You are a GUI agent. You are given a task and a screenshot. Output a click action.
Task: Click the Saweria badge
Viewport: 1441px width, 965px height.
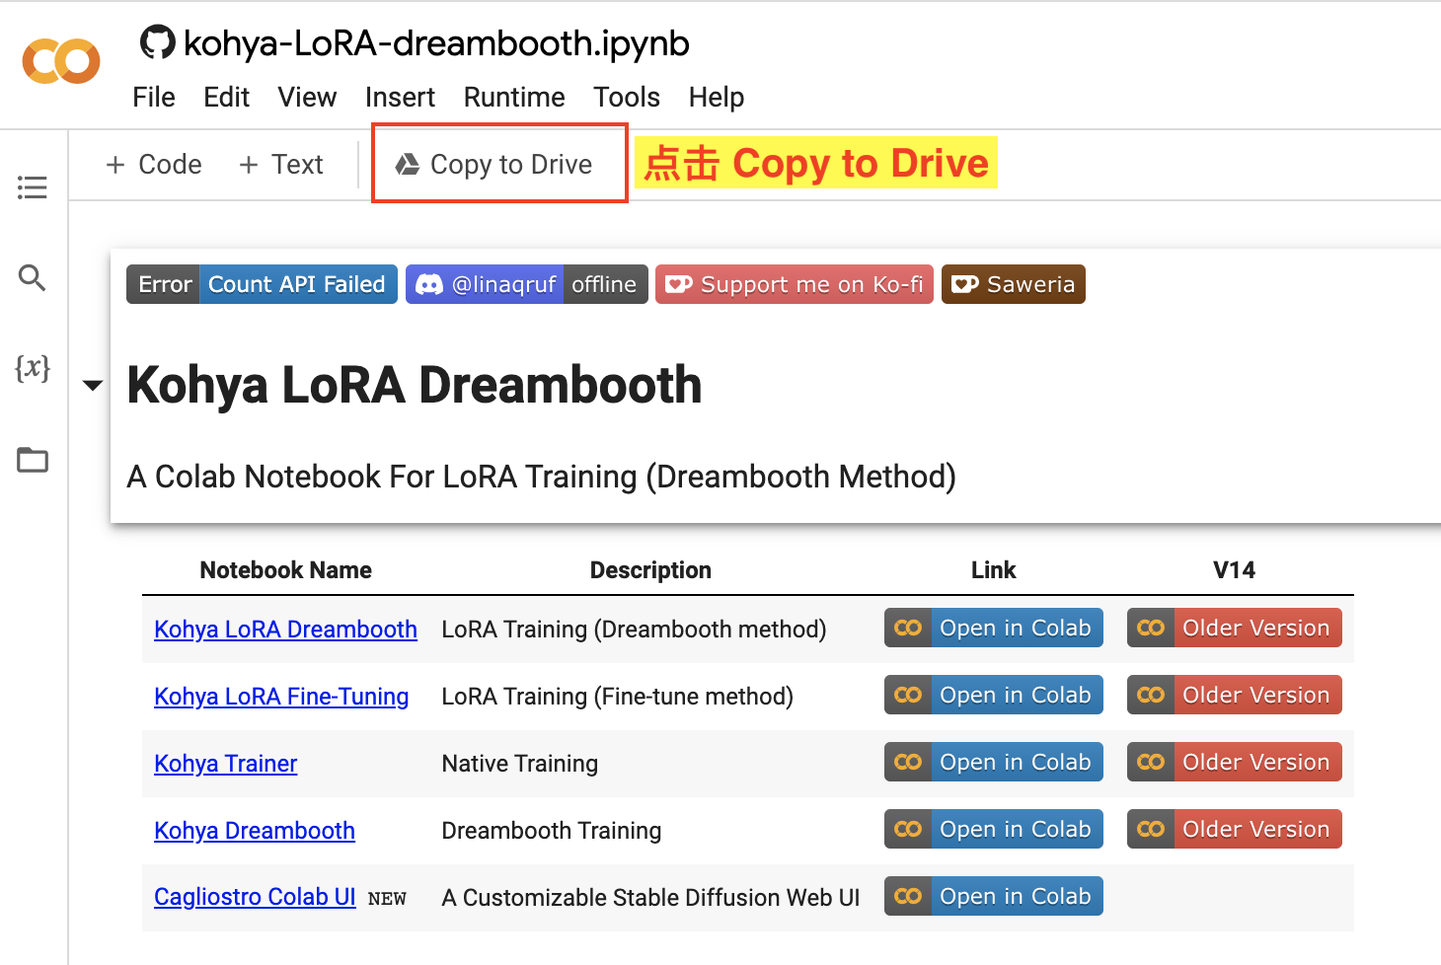click(x=1013, y=284)
